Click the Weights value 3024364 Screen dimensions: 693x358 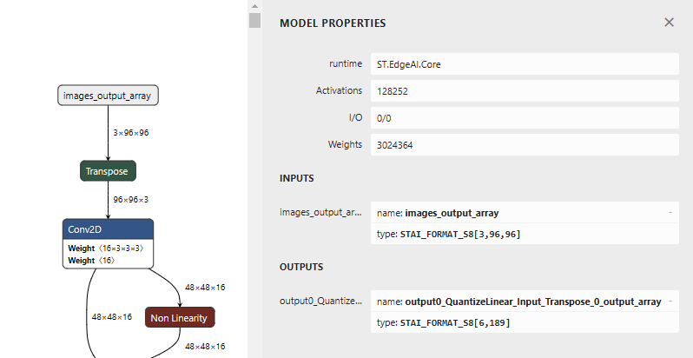pyautogui.click(x=524, y=145)
